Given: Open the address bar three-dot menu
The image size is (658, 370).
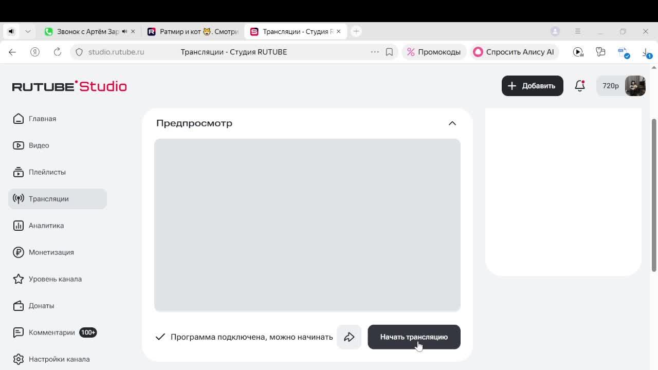Looking at the screenshot, I should [375, 52].
